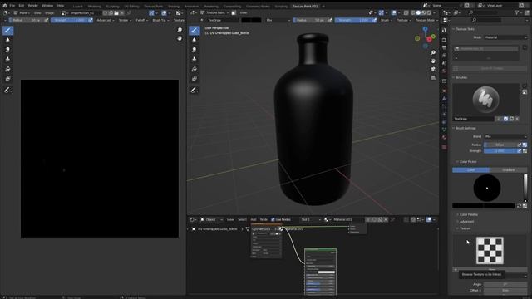Select the Soften tool in image editor
Screen dimensions: 532x299
click(7, 40)
